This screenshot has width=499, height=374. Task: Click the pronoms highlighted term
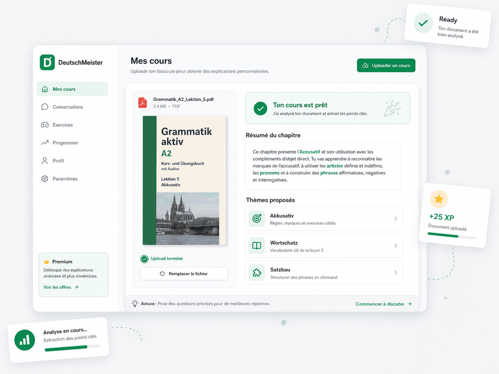pos(269,173)
